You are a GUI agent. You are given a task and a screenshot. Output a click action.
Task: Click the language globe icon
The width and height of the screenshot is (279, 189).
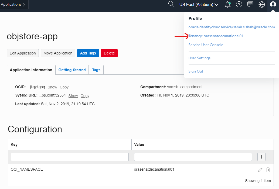tap(261, 4)
